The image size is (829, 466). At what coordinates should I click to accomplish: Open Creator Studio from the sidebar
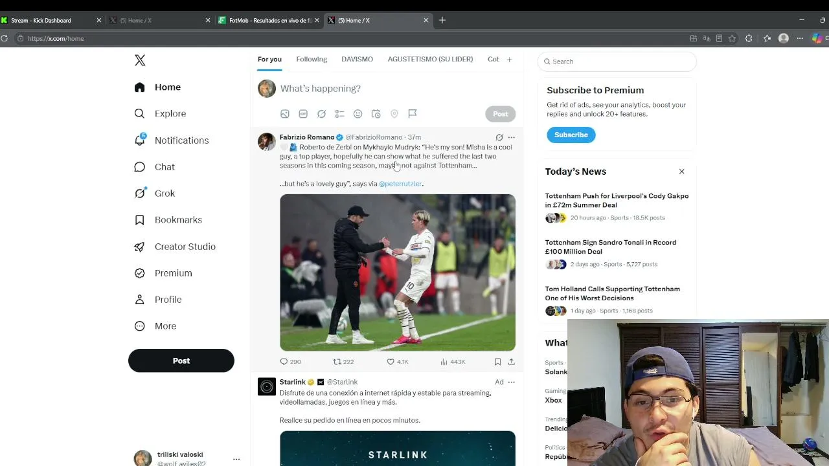click(174, 247)
